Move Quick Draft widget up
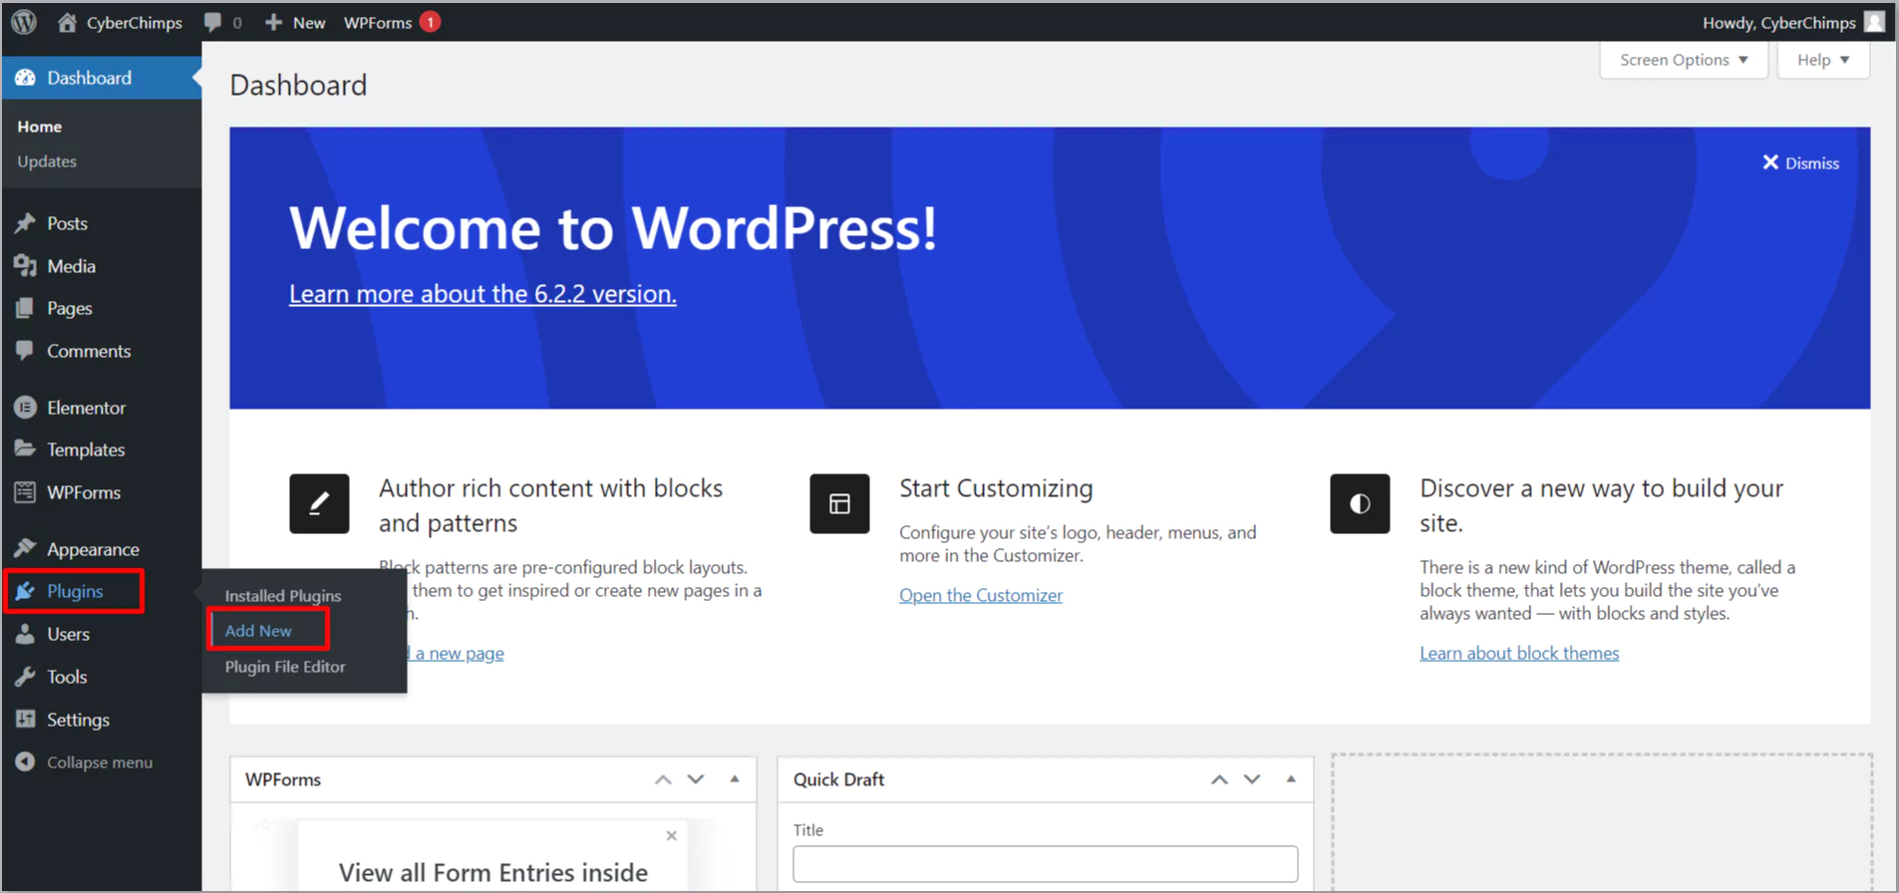 pyautogui.click(x=1219, y=779)
